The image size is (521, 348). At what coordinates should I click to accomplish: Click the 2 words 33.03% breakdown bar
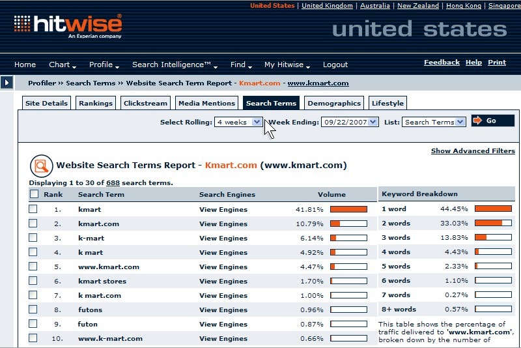[493, 223]
